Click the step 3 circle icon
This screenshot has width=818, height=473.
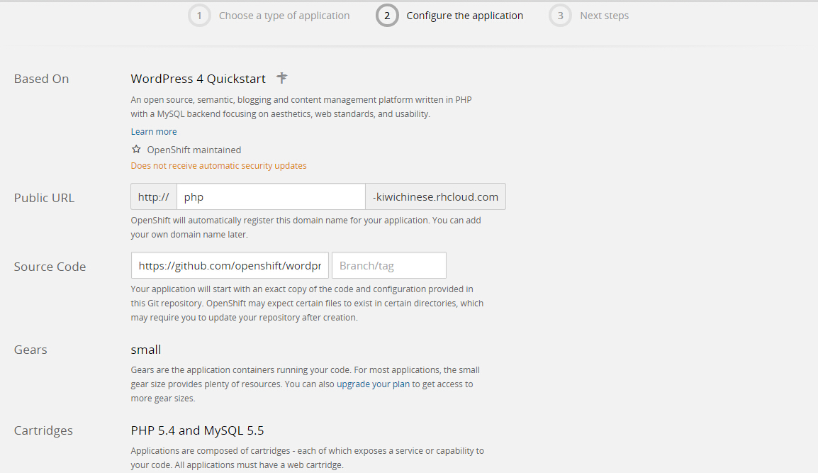click(x=560, y=16)
